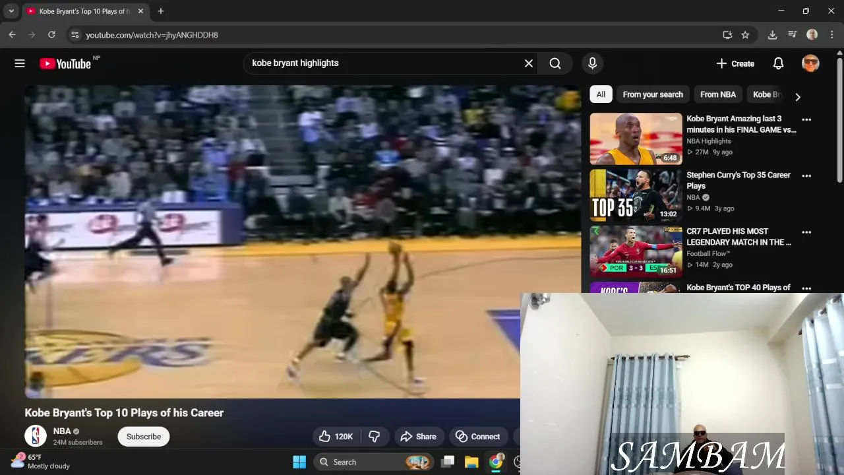Open the YouTube guide hamburger menu
This screenshot has height=475, width=844.
coord(20,63)
